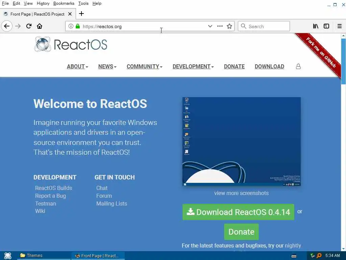Open the hamburger application menu
Image resolution: width=346 pixels, height=260 pixels.
click(x=340, y=26)
